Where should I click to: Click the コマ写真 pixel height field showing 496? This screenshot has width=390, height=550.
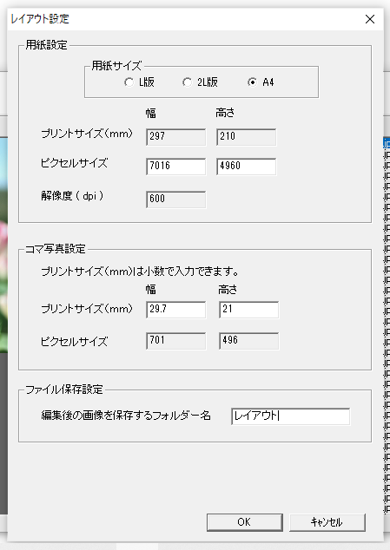tap(248, 341)
